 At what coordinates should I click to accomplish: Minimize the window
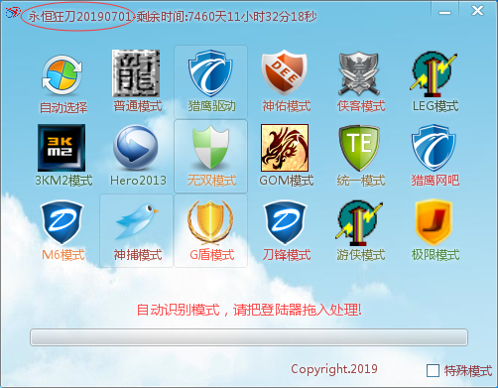pos(444,12)
